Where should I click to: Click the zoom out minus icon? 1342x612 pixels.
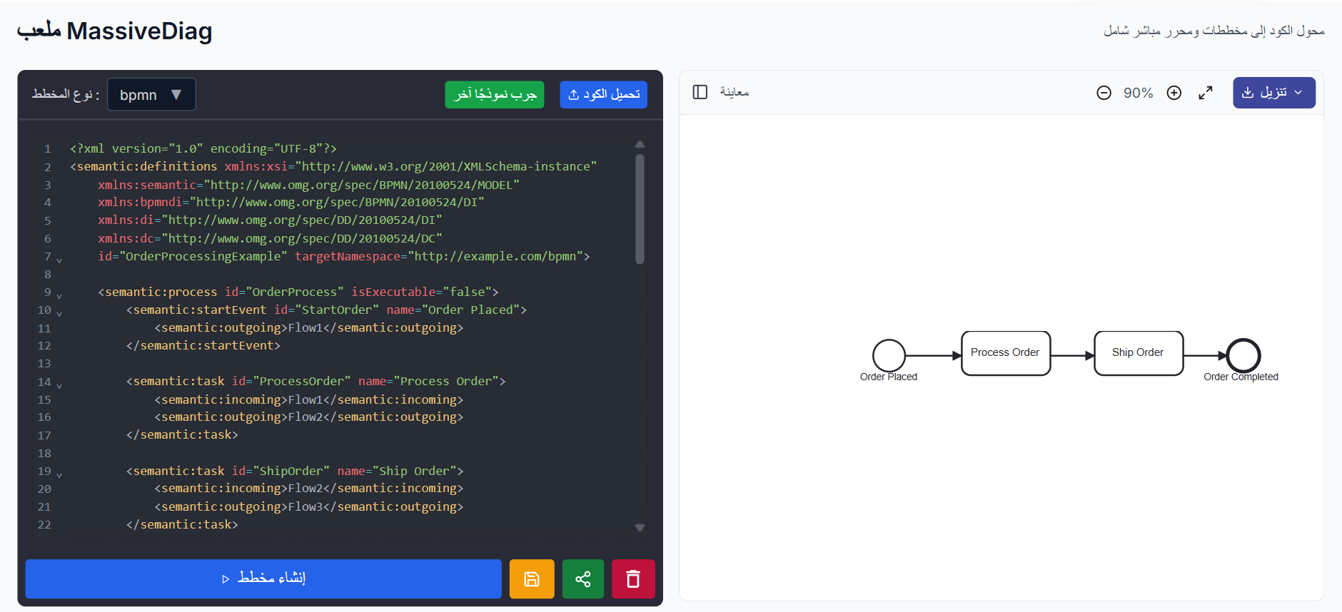pos(1104,93)
